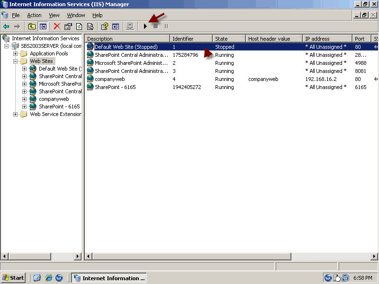
Task: Sort by the Description column header
Action: click(x=127, y=39)
